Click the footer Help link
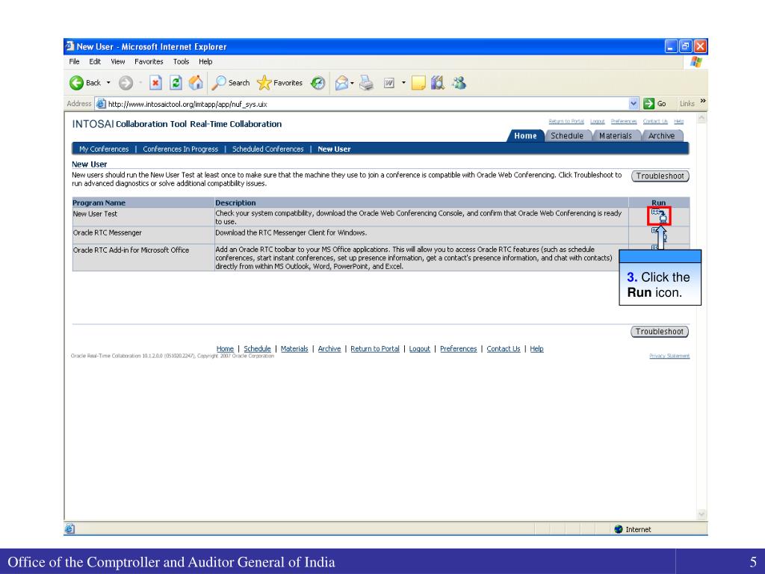 [536, 348]
